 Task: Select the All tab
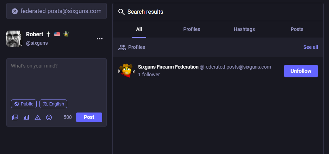pos(139,29)
